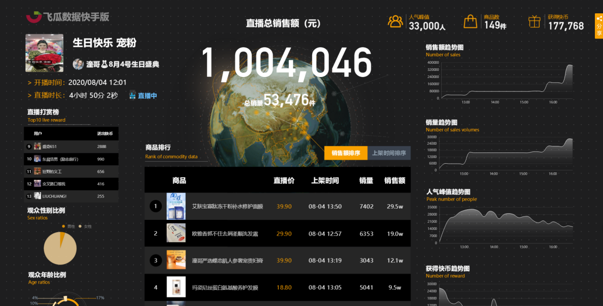Click rank 3 badge in product list
Screen dimensions: 603x306
click(155, 260)
